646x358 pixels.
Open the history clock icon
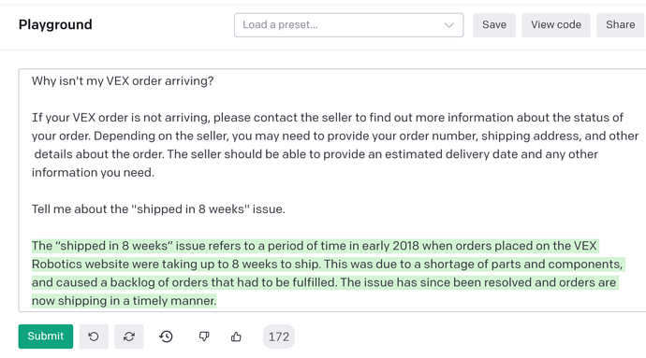click(x=166, y=337)
